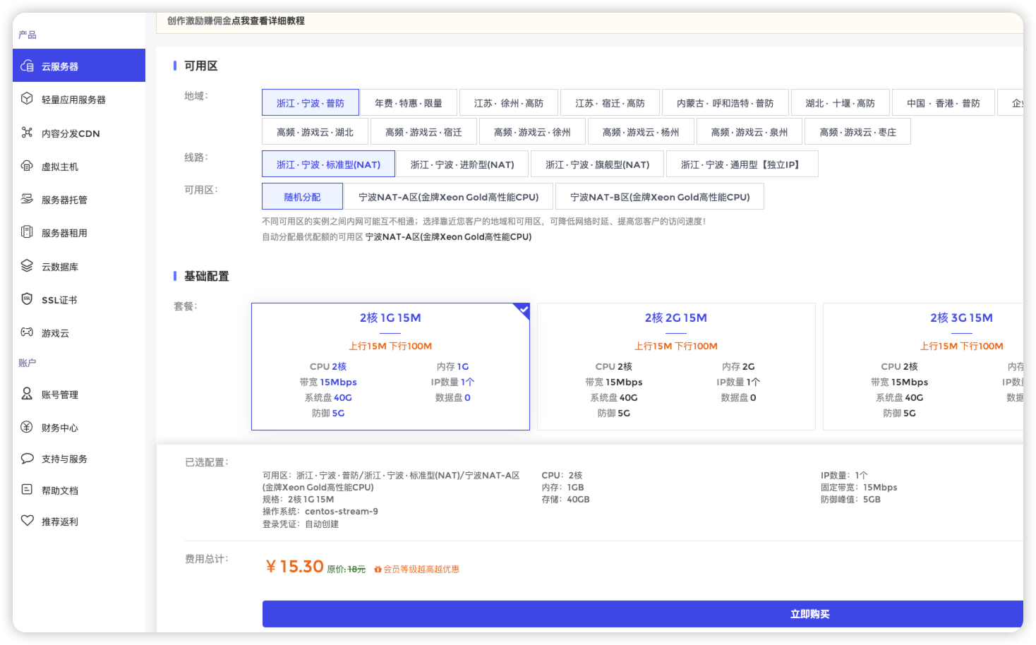Click 立即购买 to buy now
The image size is (1036, 645).
pos(643,614)
